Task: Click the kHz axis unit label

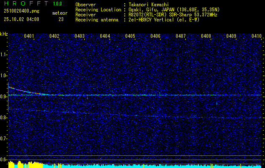Action: coord(4,34)
